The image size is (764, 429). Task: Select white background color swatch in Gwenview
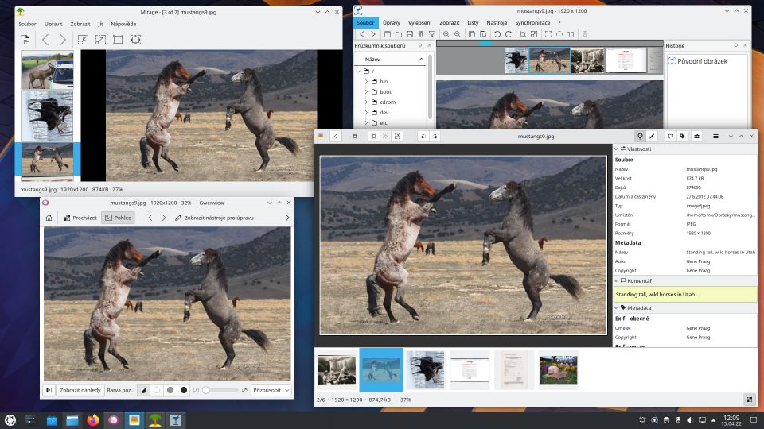157,390
